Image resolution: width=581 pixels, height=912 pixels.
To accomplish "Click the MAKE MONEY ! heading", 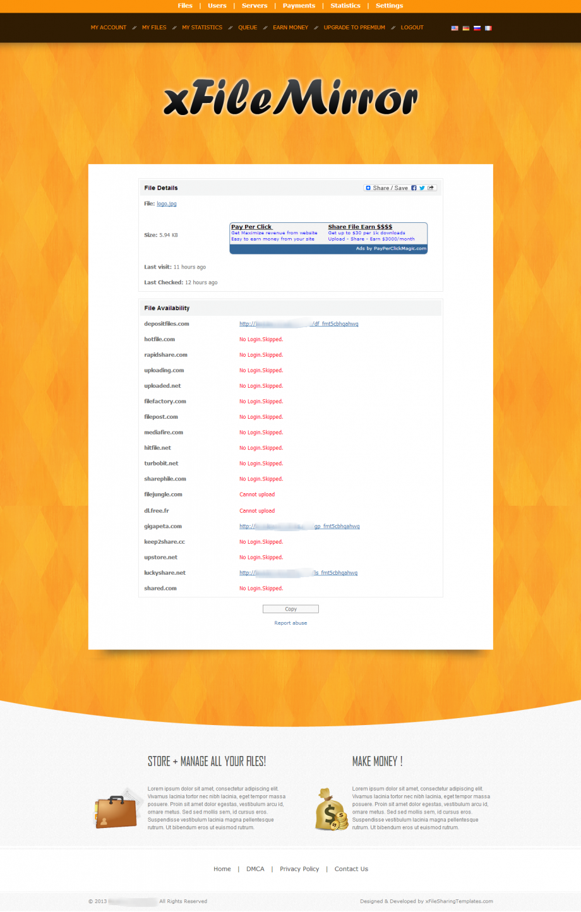I will click(377, 762).
